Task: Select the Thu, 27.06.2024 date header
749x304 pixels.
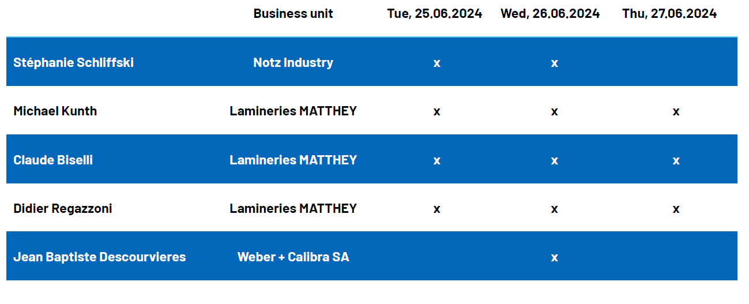Action: click(669, 13)
